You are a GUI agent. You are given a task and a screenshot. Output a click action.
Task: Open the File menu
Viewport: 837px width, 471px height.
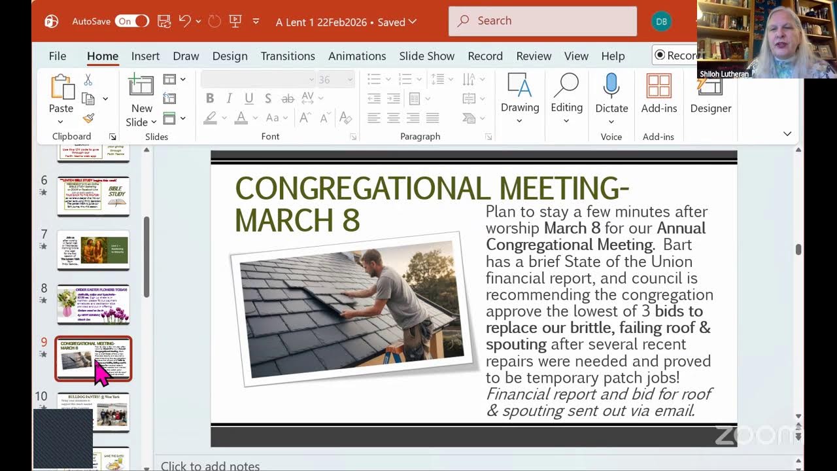coord(58,56)
